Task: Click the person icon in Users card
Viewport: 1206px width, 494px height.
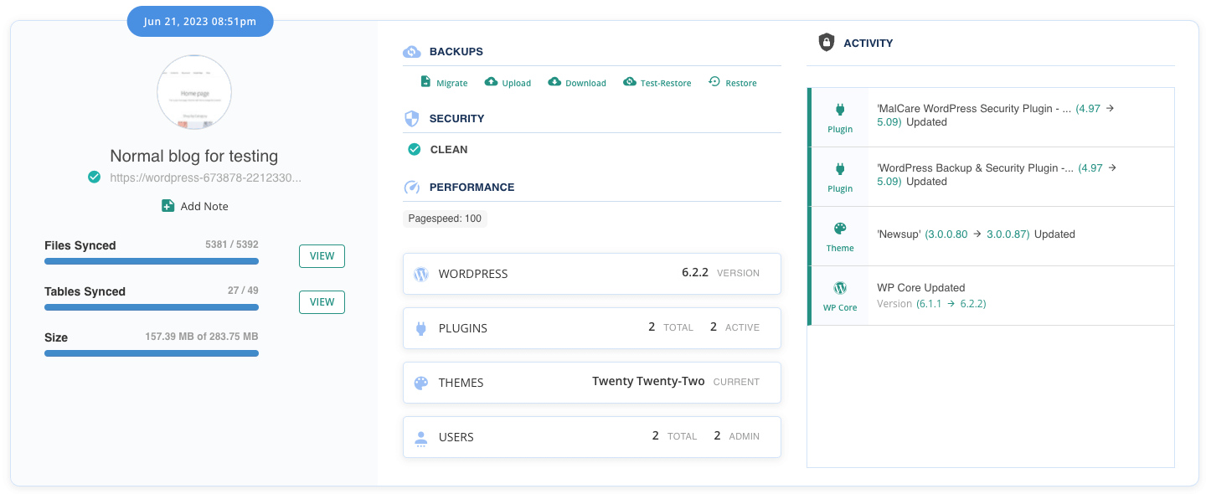Action: pyautogui.click(x=421, y=438)
